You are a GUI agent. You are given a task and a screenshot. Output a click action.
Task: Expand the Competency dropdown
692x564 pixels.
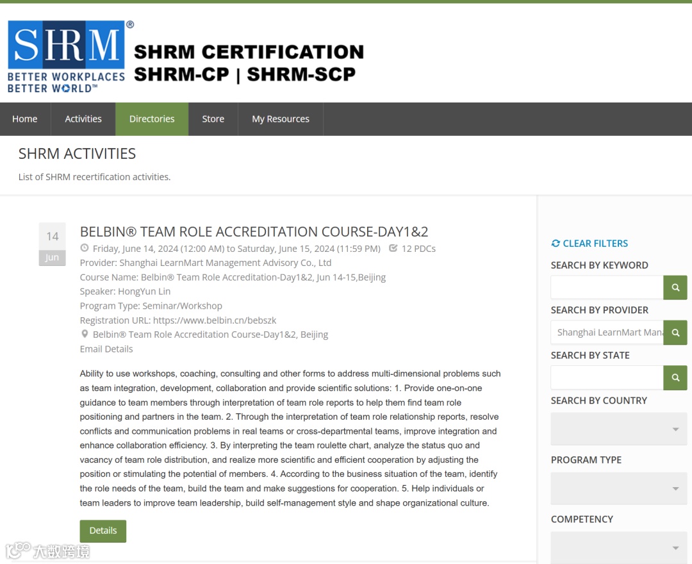pyautogui.click(x=619, y=548)
